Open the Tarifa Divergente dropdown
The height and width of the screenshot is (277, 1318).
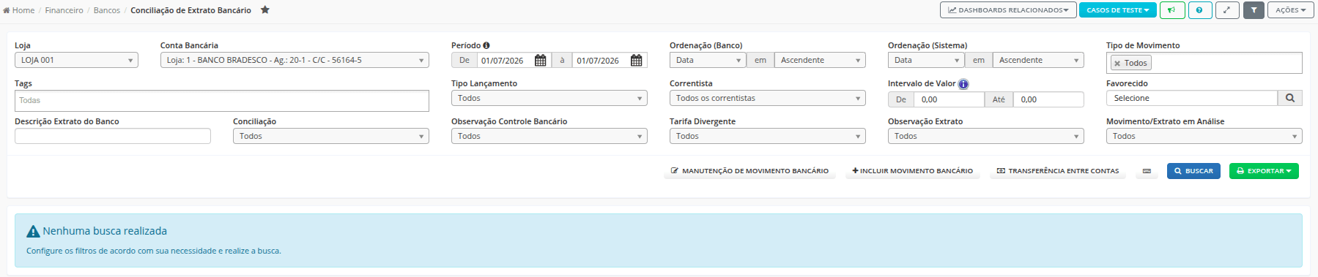point(768,136)
